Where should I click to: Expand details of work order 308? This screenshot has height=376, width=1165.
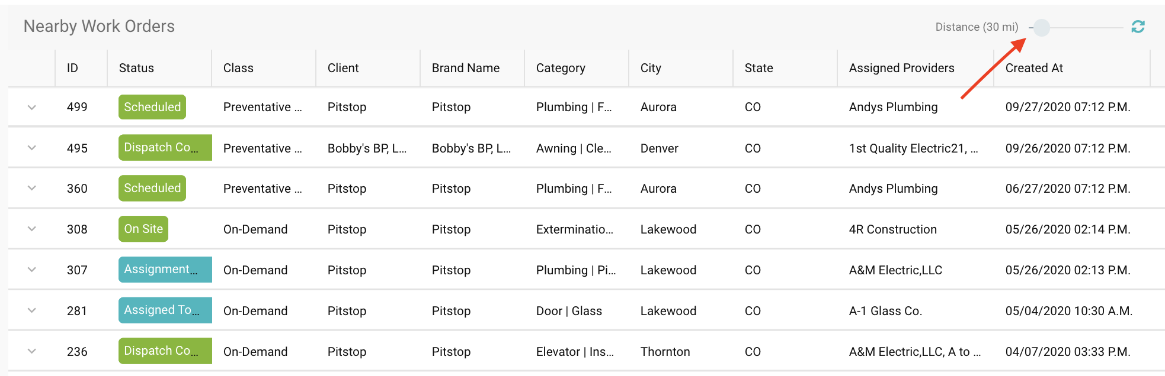[31, 229]
